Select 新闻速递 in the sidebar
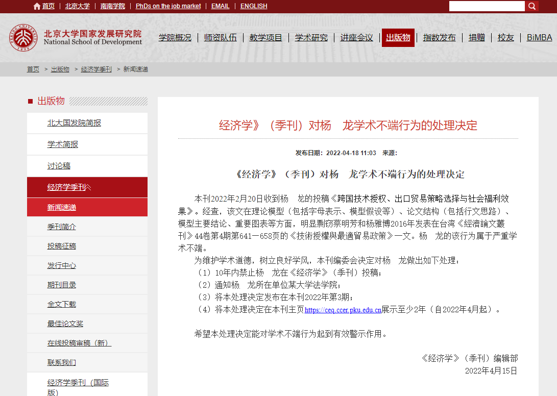This screenshot has width=557, height=396. (x=62, y=207)
